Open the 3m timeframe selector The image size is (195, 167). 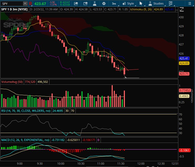(x=114, y=3)
